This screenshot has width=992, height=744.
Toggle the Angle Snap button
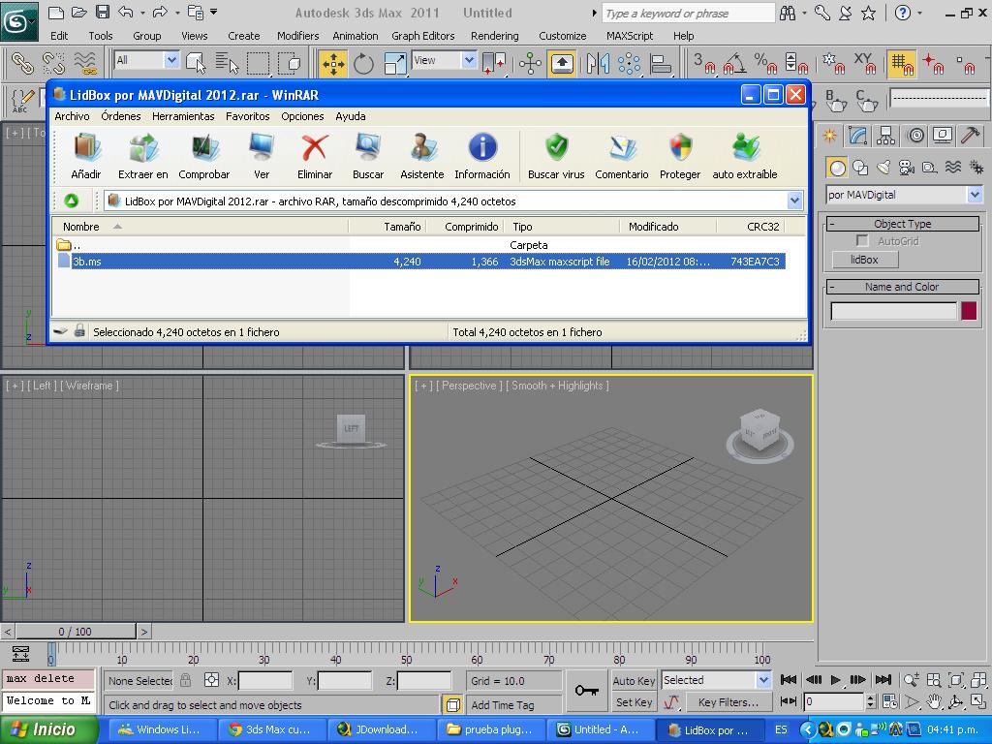pos(734,63)
